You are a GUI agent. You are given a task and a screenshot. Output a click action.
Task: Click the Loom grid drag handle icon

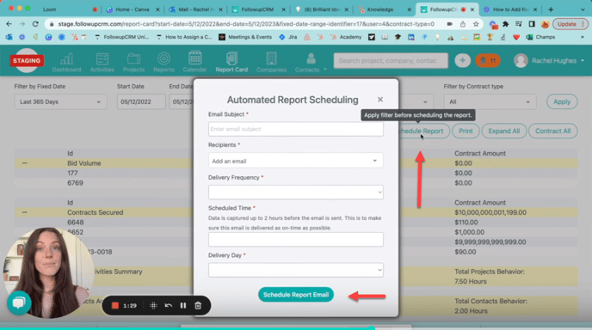[x=153, y=305]
